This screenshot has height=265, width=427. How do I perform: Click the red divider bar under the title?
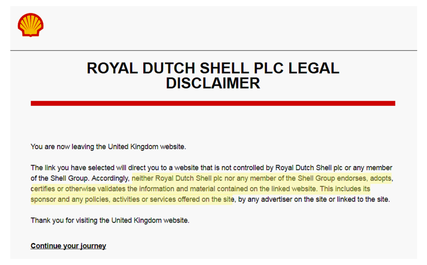[213, 104]
